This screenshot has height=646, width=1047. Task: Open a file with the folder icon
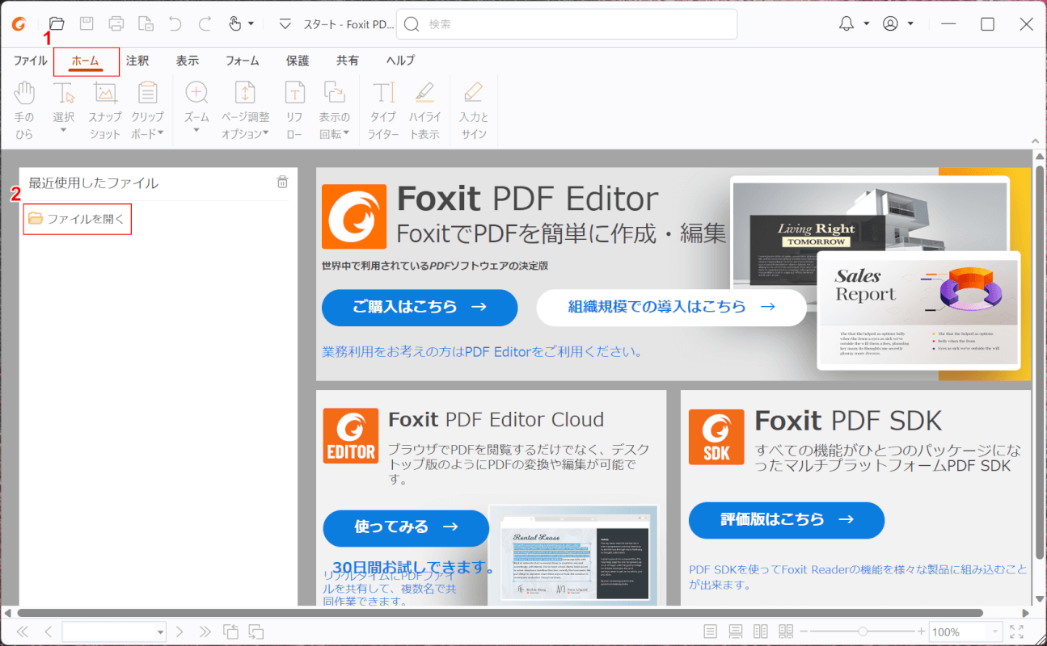pyautogui.click(x=57, y=23)
